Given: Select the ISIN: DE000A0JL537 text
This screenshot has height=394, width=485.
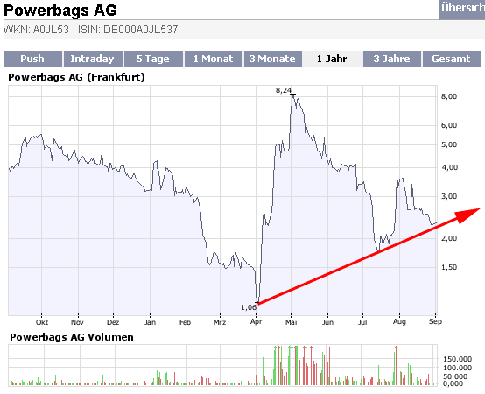Looking at the screenshot, I should pyautogui.click(x=128, y=30).
